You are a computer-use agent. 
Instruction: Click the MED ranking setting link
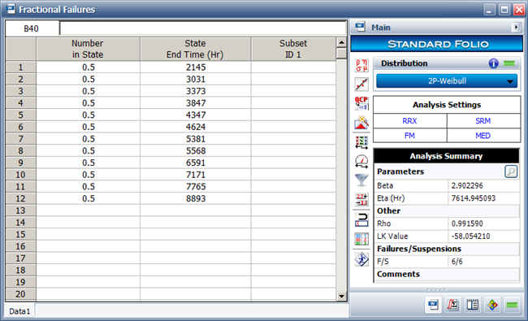483,136
